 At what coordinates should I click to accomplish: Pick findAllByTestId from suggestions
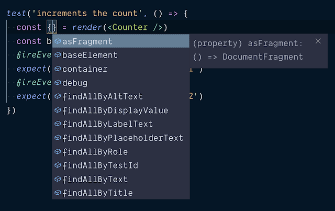121,165
